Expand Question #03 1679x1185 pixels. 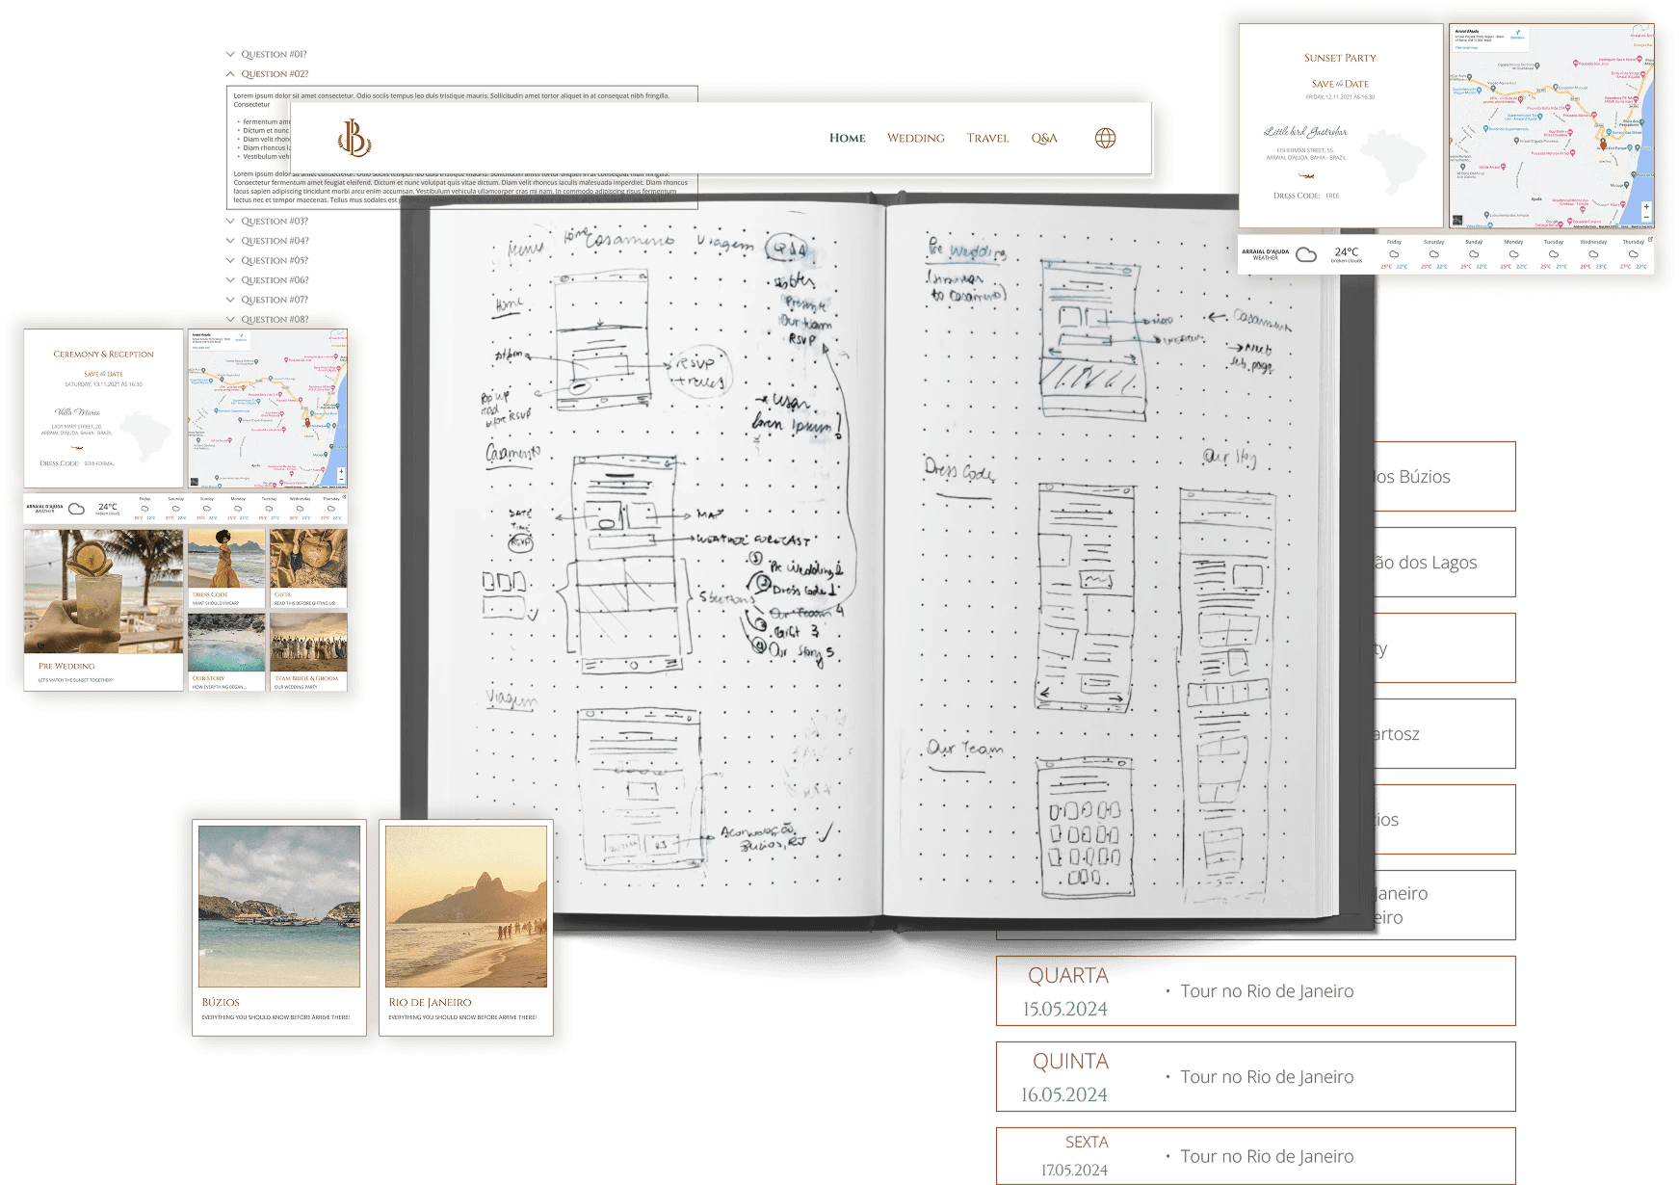(x=267, y=222)
